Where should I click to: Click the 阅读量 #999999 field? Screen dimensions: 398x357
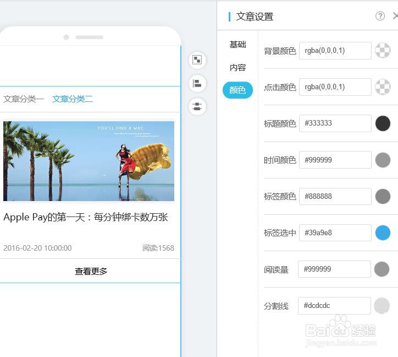[x=334, y=269]
